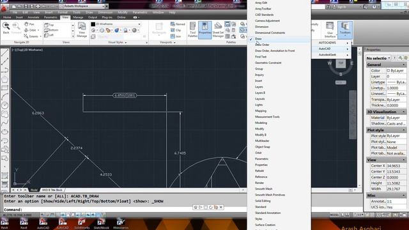409x230 pixels.
Task: Enable the Standard toolbar
Action: [x=279, y=207]
